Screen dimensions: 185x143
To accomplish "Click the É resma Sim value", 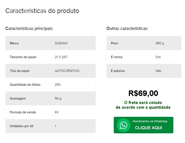I will tap(158, 57).
